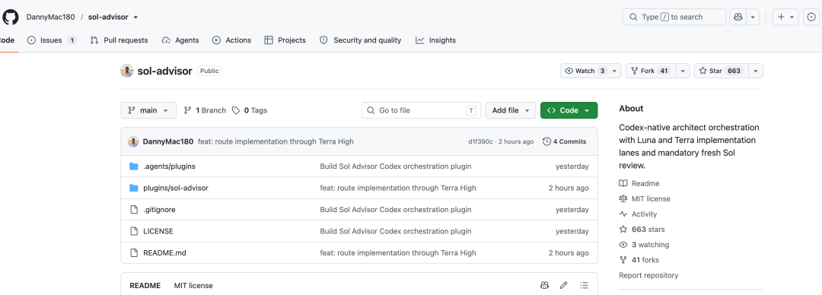The height and width of the screenshot is (295, 822).
Task: Open the main branch selector
Action: point(148,110)
